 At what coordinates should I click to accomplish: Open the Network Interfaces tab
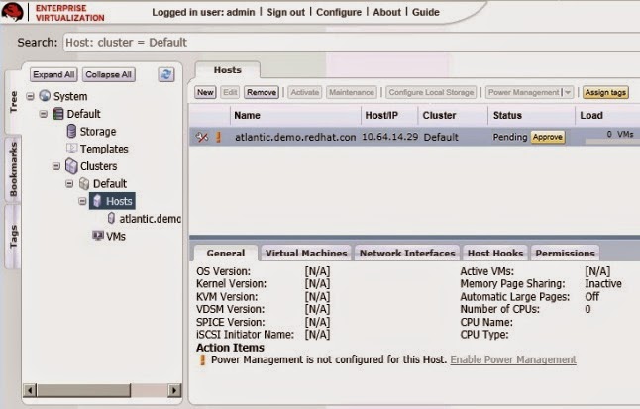click(x=407, y=254)
